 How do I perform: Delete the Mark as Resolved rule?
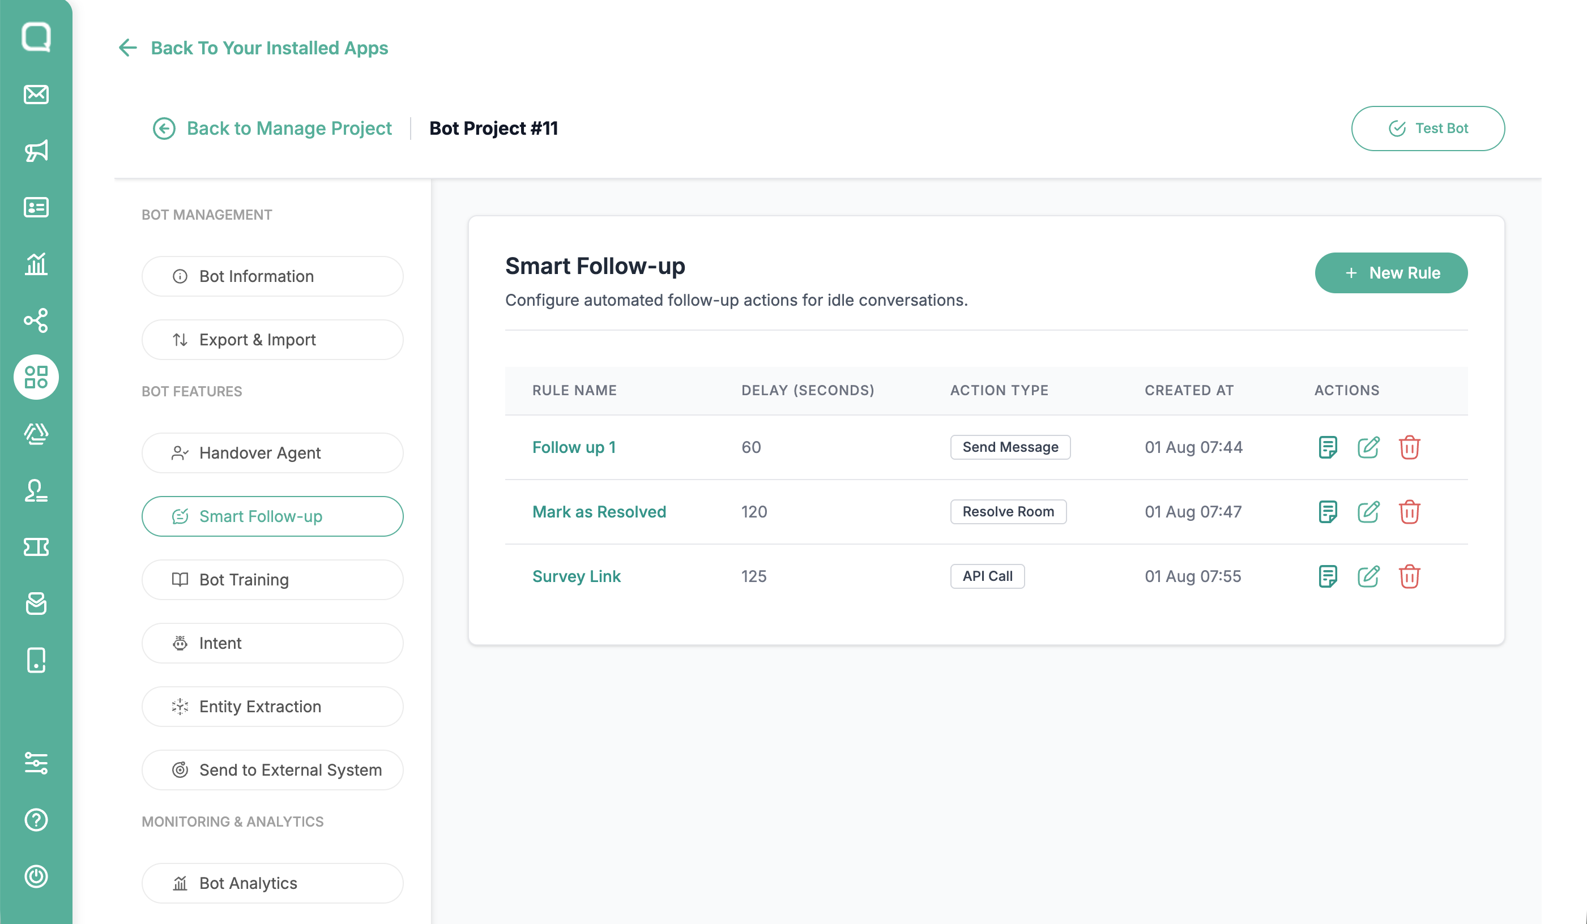[x=1409, y=512]
